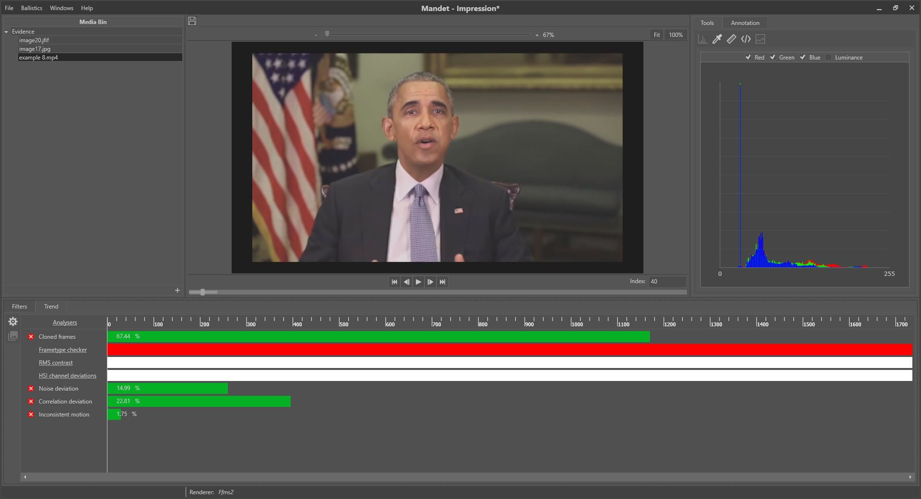921x499 pixels.
Task: Open the RMS contrast link
Action: (x=56, y=363)
